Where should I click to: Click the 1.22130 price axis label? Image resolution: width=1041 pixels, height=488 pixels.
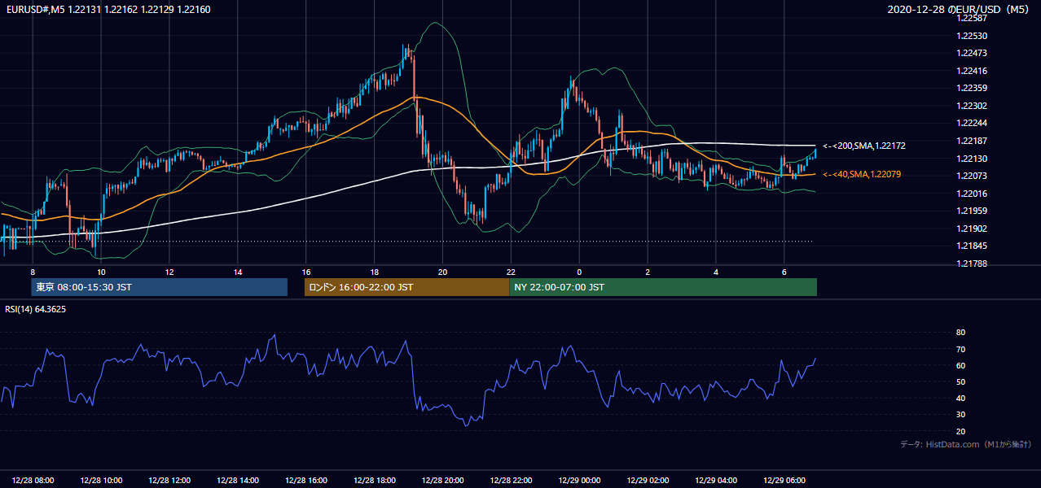[973, 159]
